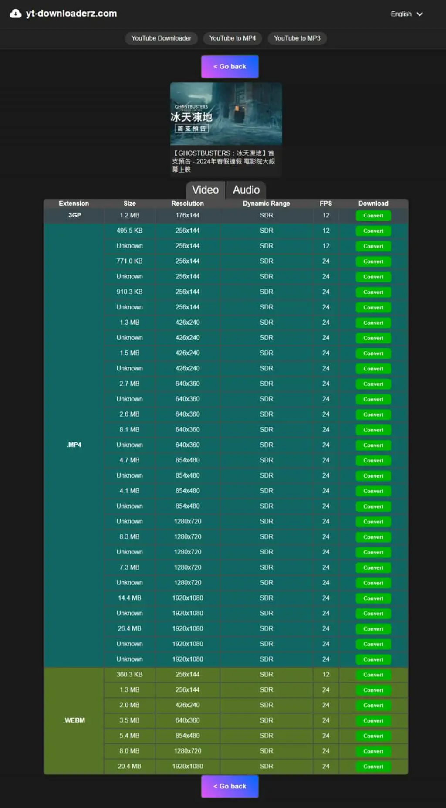The image size is (446, 808).
Task: Click the bottom Go back button
Action: (x=230, y=786)
